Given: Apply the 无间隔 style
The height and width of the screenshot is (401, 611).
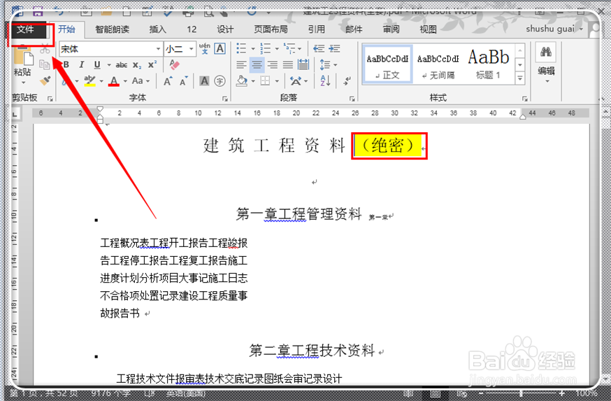Looking at the screenshot, I should pos(438,64).
